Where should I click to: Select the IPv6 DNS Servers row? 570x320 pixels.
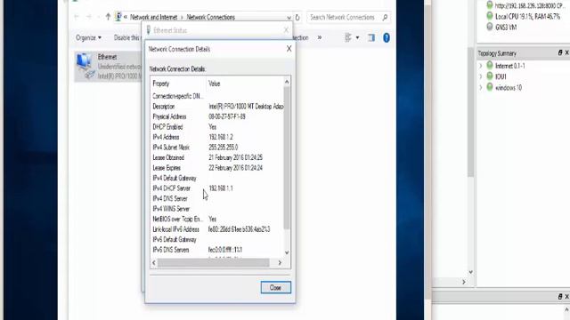[x=217, y=250]
